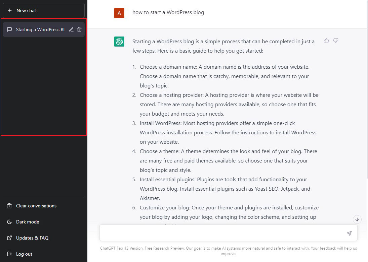Give thumbs down to the response

(336, 41)
